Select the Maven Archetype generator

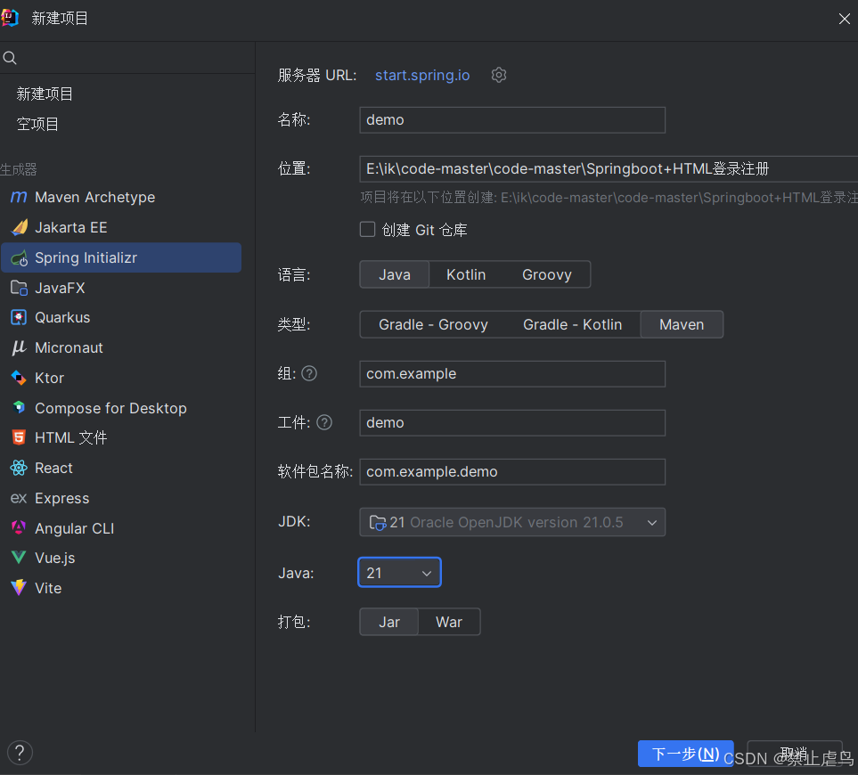click(x=94, y=197)
